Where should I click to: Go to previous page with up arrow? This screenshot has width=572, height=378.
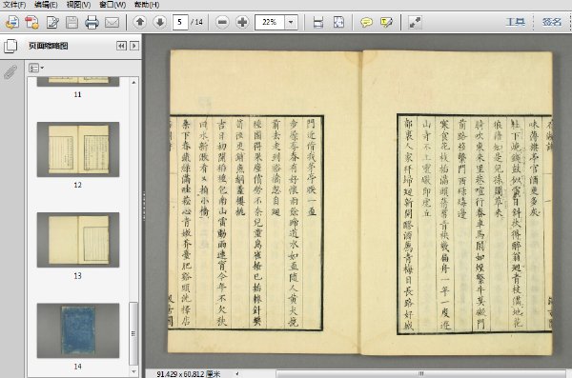click(140, 22)
